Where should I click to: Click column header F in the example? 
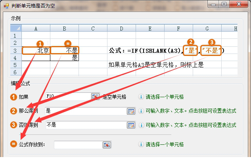click(x=178, y=29)
